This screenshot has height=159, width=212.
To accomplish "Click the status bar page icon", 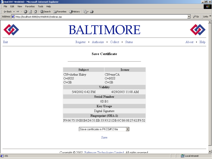I will [2, 156].
